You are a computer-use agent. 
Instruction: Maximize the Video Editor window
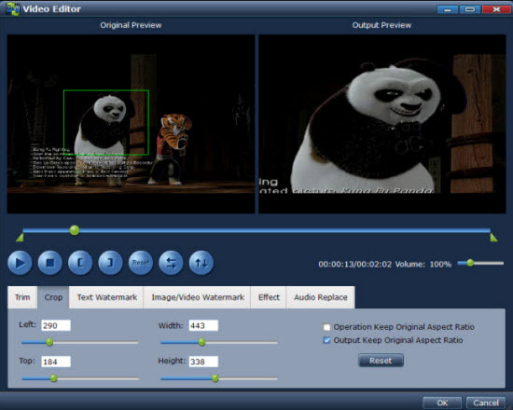[470, 9]
